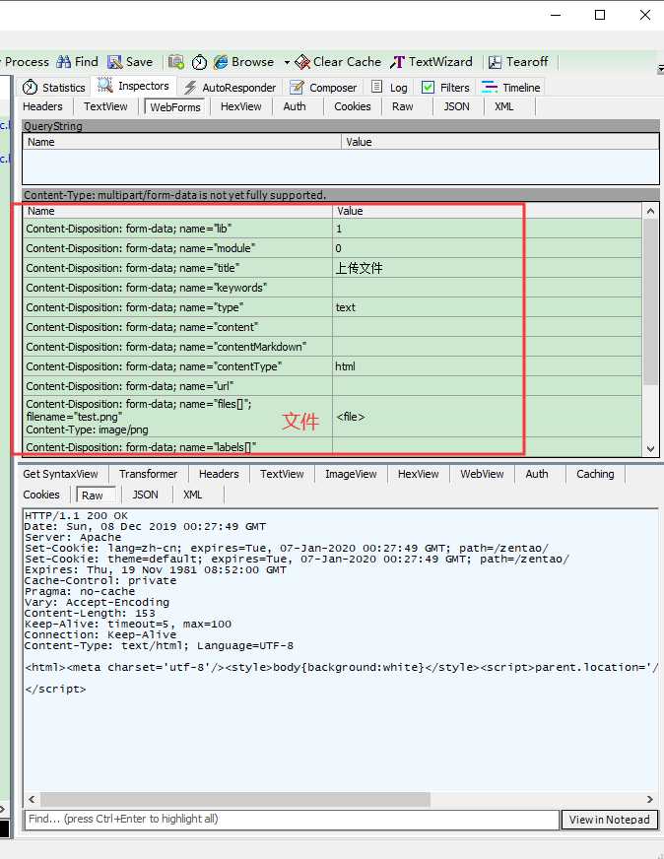This screenshot has width=664, height=859.
Task: Open response JSON tab
Action: 145,495
